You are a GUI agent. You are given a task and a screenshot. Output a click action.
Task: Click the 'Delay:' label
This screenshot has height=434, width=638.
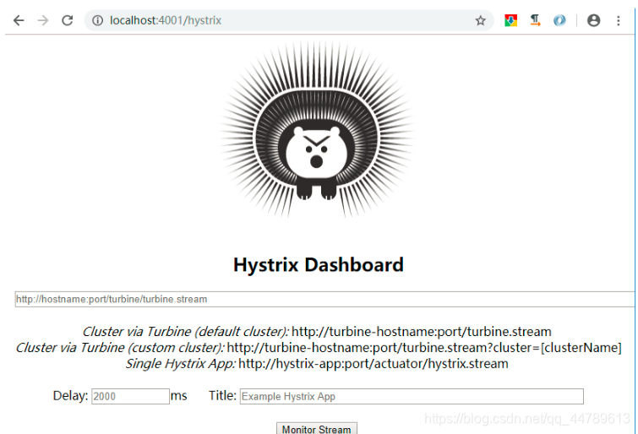pos(70,396)
